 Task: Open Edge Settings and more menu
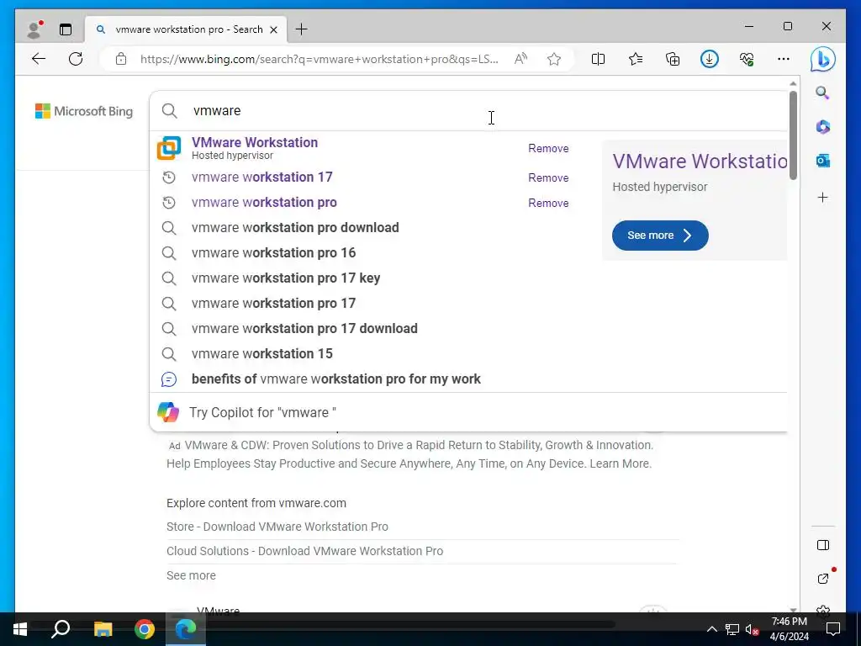tap(784, 59)
